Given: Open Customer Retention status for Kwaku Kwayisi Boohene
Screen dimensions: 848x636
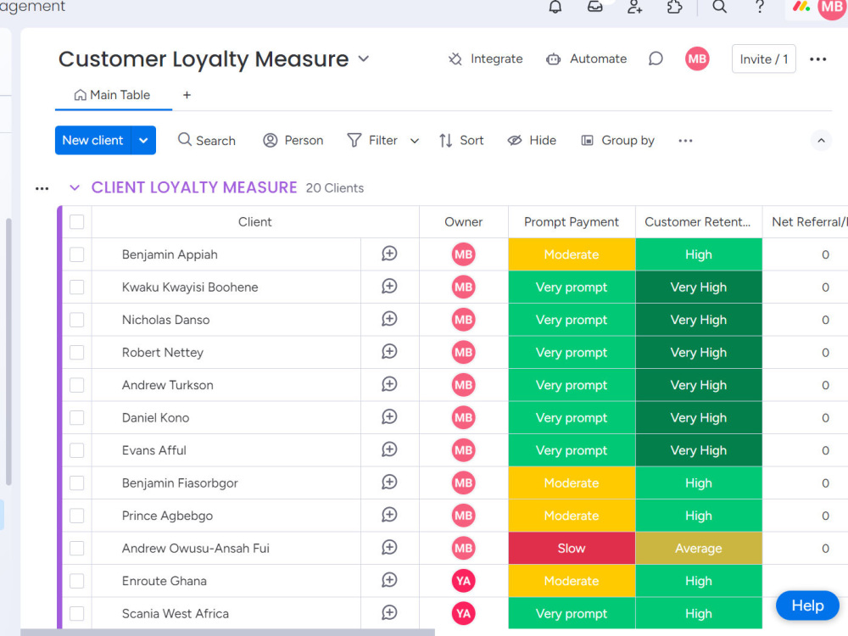Looking at the screenshot, I should 699,287.
